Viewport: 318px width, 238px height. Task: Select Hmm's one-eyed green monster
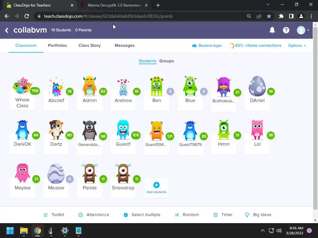tap(224, 130)
